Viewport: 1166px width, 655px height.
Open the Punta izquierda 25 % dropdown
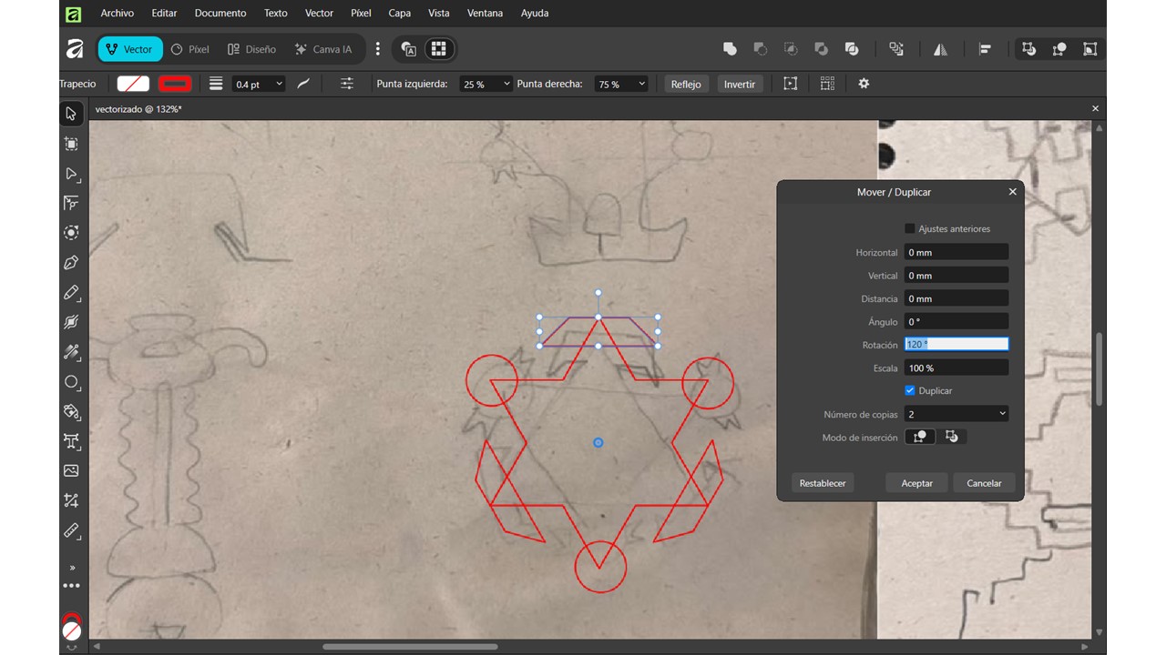(x=486, y=84)
